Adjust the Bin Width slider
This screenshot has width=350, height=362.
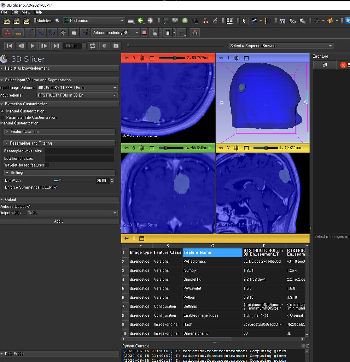click(60, 181)
